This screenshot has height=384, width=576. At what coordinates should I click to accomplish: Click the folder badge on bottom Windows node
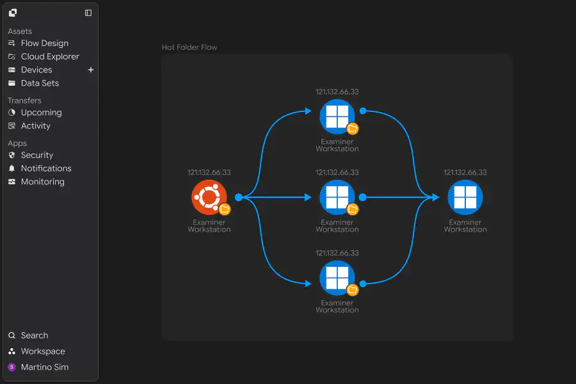click(x=352, y=290)
